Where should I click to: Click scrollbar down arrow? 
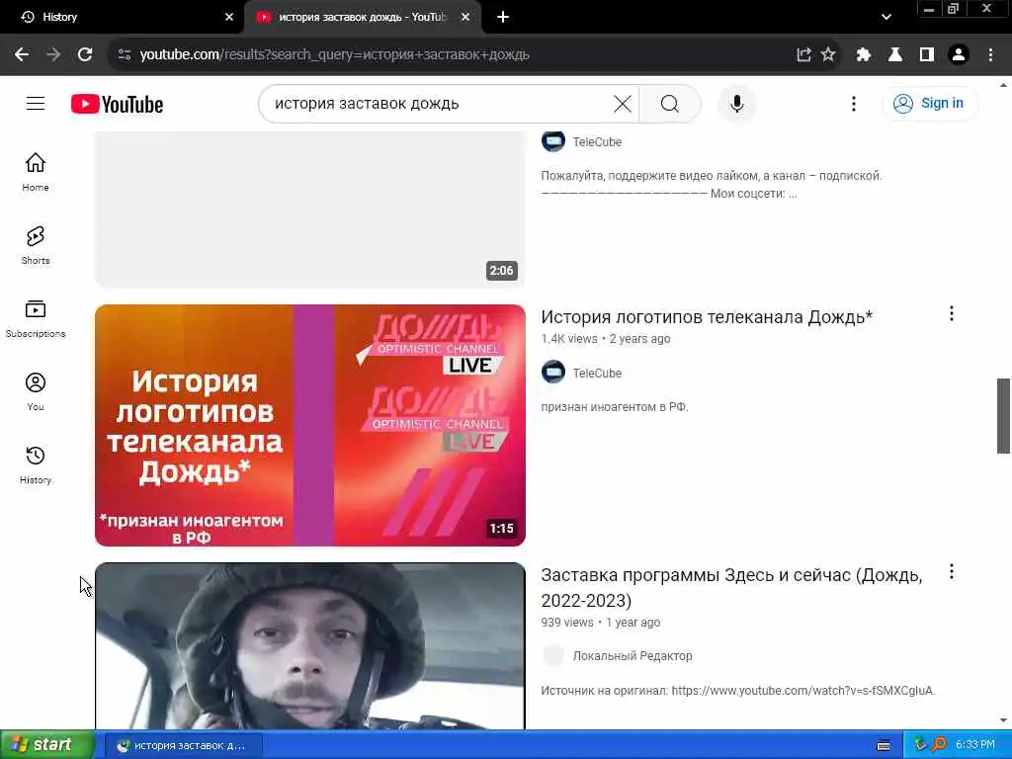tap(1003, 720)
